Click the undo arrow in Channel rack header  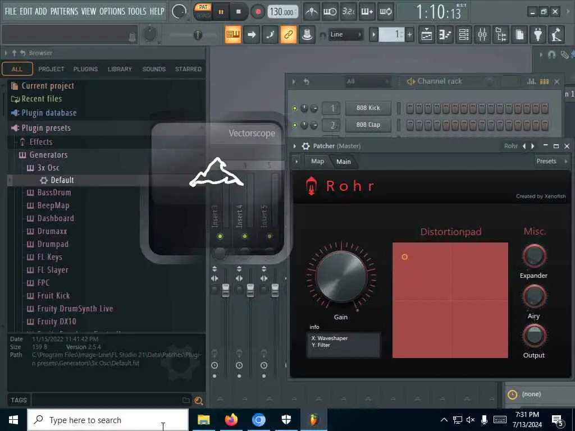[306, 81]
